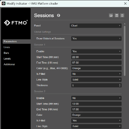Click Session 1 Color field Orange
129x129 pixels.
[96, 68]
